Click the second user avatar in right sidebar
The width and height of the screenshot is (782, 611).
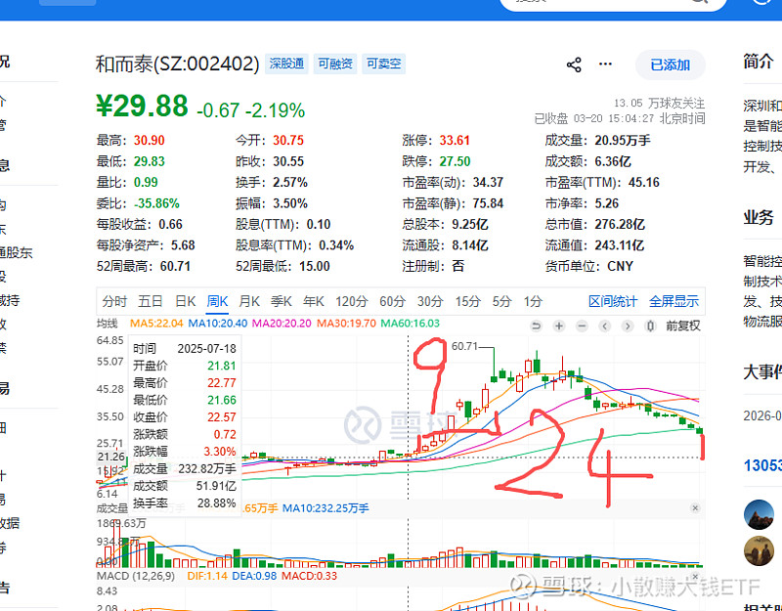point(759,551)
